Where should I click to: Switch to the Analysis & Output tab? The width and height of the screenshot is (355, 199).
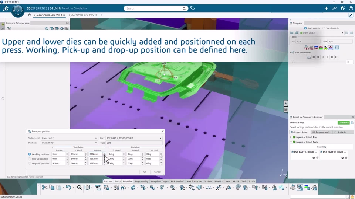160,181
